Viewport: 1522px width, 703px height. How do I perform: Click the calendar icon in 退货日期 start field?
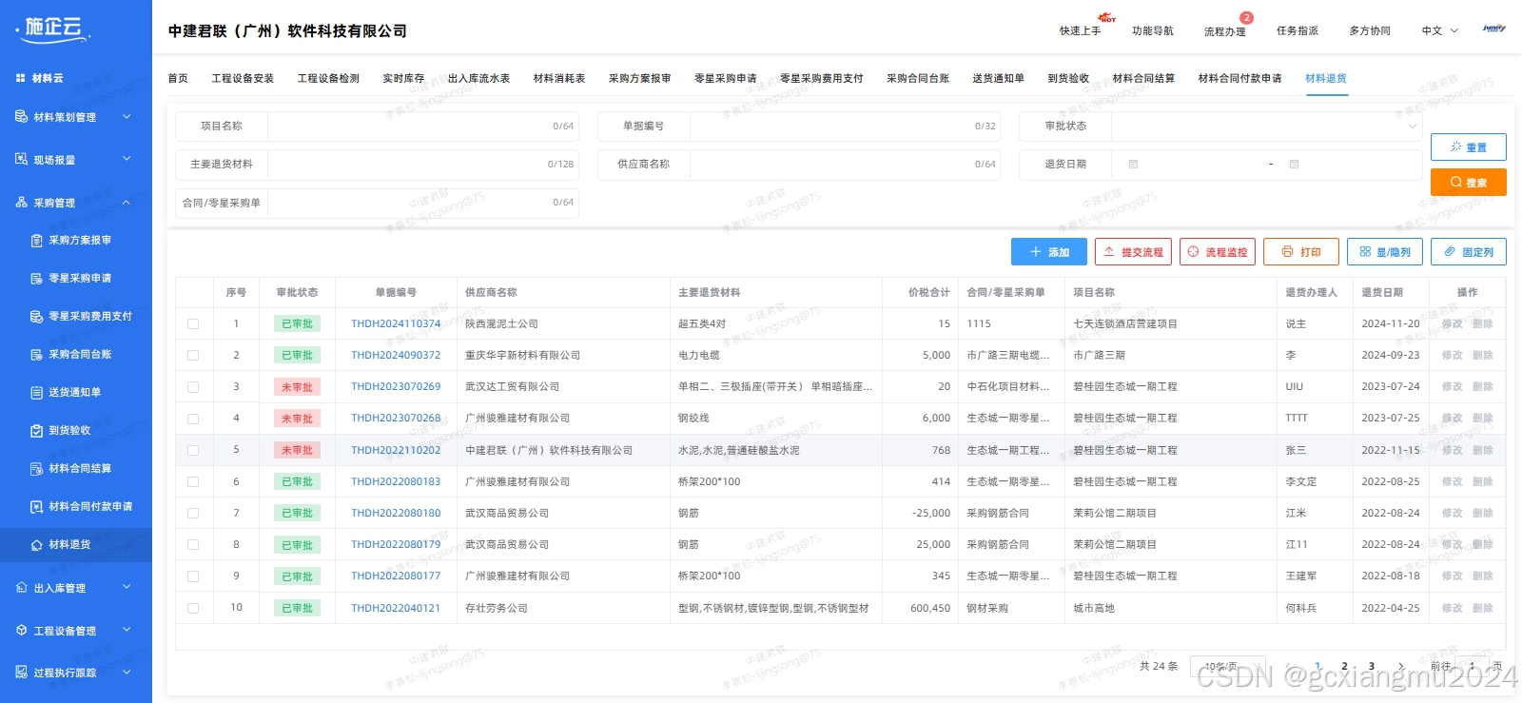(x=1133, y=164)
